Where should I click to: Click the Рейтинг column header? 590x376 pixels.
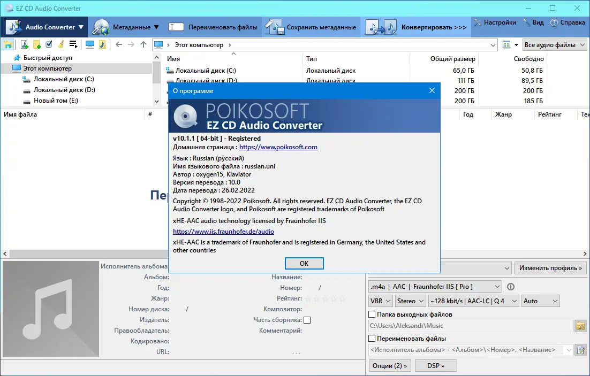(550, 114)
